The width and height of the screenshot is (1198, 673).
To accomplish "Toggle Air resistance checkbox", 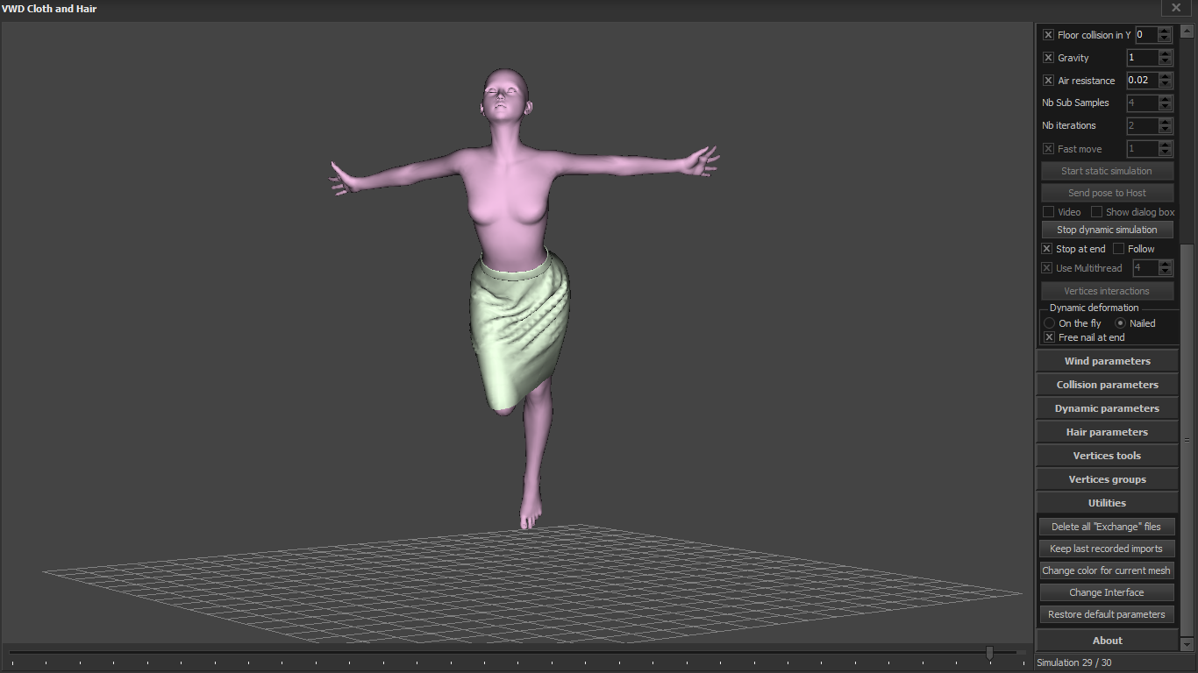I will point(1048,81).
